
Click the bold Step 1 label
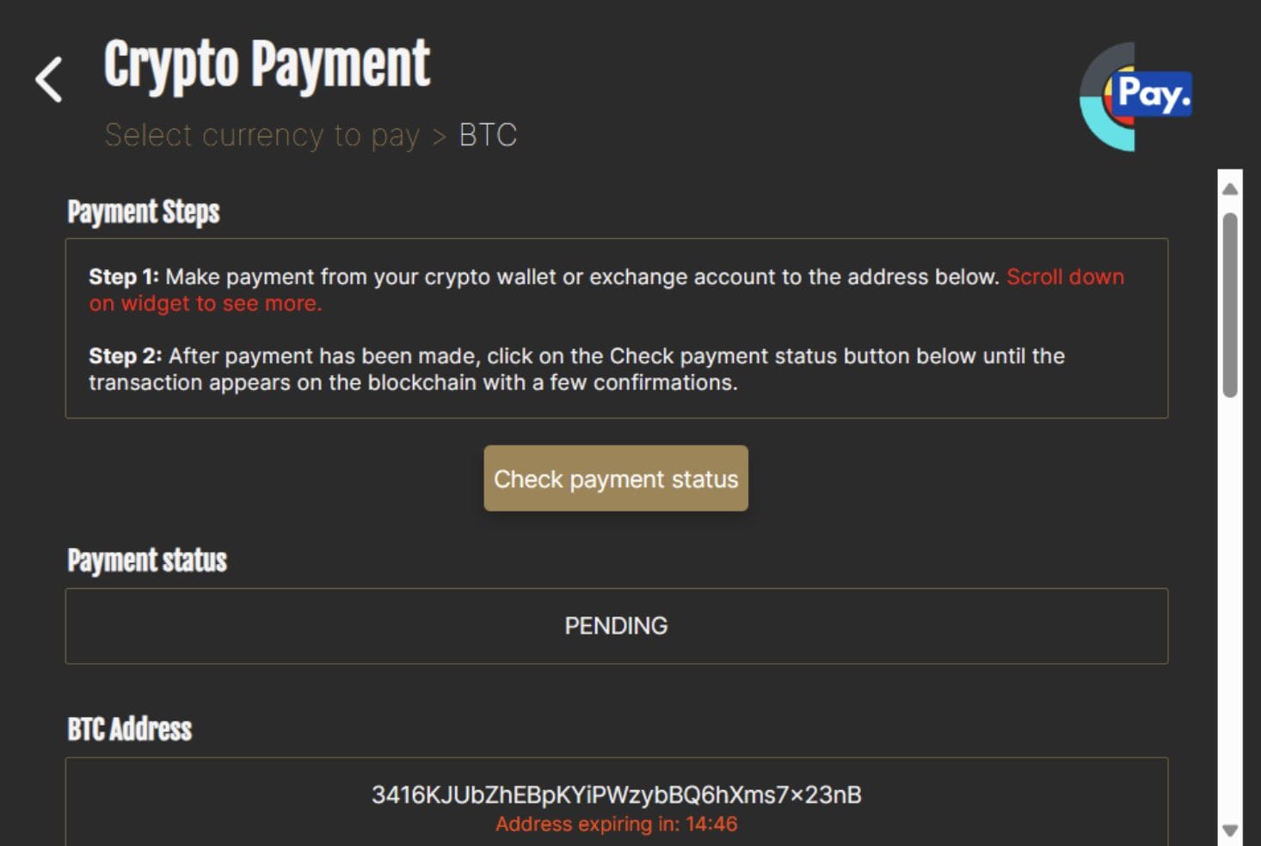point(124,277)
